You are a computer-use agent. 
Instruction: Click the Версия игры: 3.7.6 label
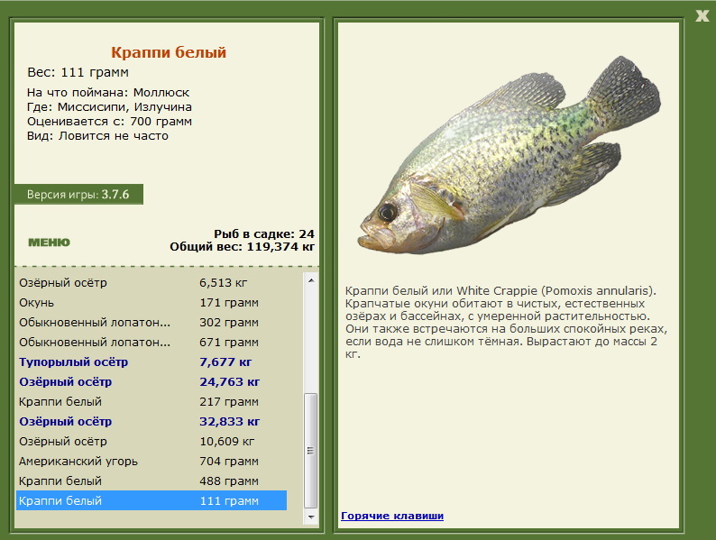(78, 195)
